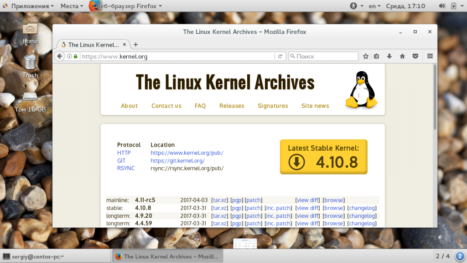467x263 pixels.
Task: Open the Site news page
Action: tap(315, 106)
